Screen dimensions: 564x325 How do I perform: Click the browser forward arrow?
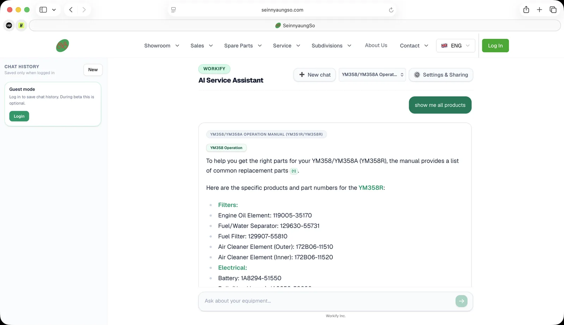click(84, 10)
